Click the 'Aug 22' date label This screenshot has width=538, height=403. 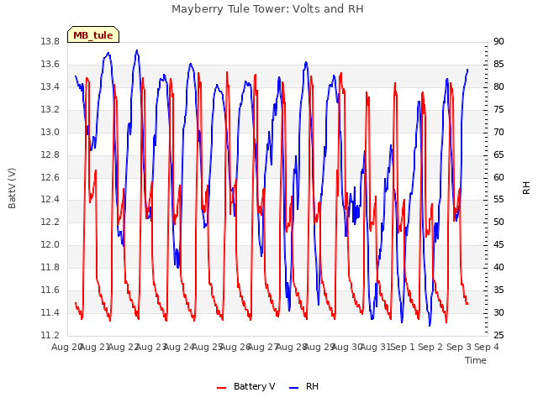click(124, 348)
